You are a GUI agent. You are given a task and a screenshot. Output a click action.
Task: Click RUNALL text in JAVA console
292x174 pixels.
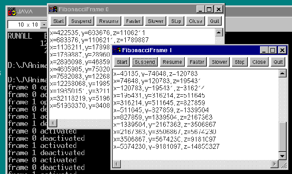(x=20, y=36)
